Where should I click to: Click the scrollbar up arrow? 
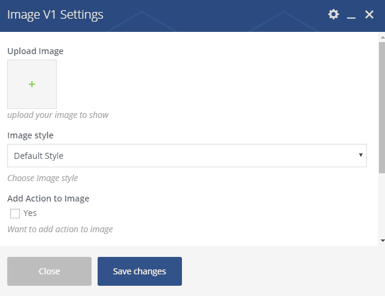pos(382,37)
